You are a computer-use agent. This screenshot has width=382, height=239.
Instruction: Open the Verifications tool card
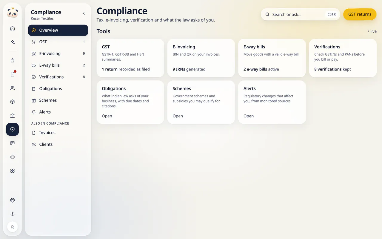tap(343, 58)
